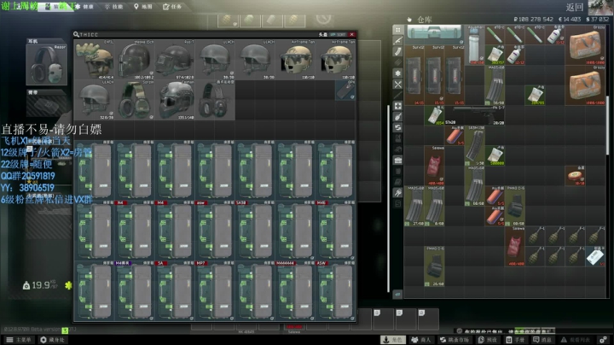Filter stash by grenade icon
614x345 pixels.
(397, 117)
